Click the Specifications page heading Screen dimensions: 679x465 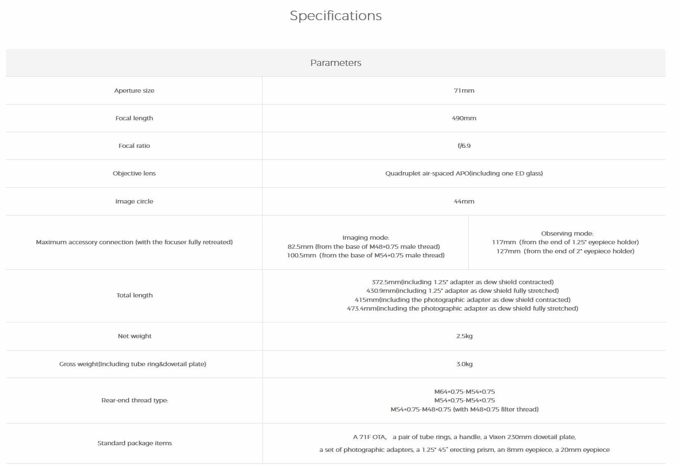[335, 16]
